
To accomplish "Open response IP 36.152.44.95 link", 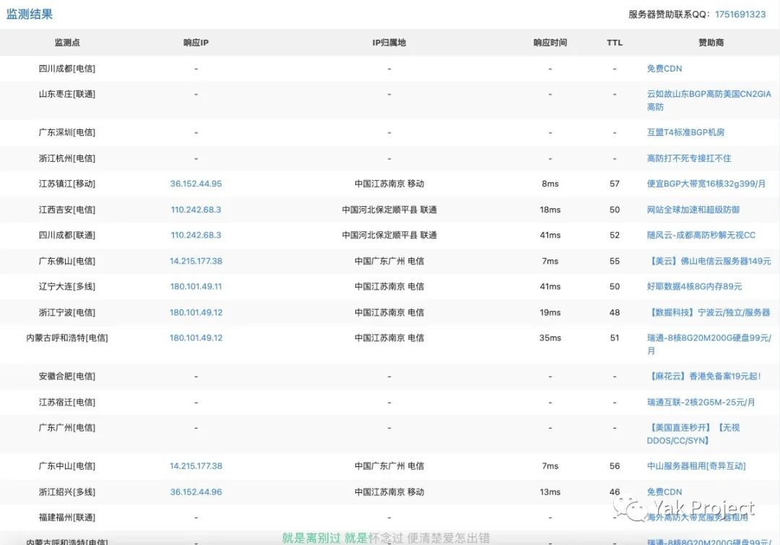I will 196,184.
